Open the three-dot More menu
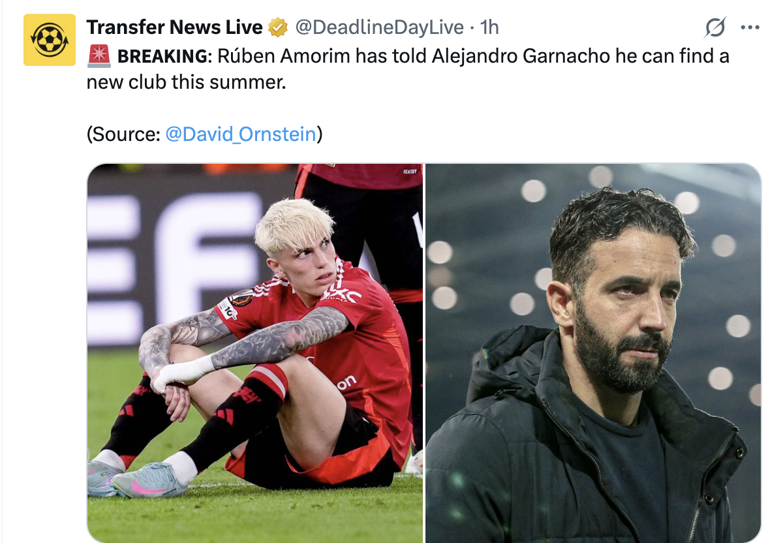783x543 pixels. tap(750, 27)
